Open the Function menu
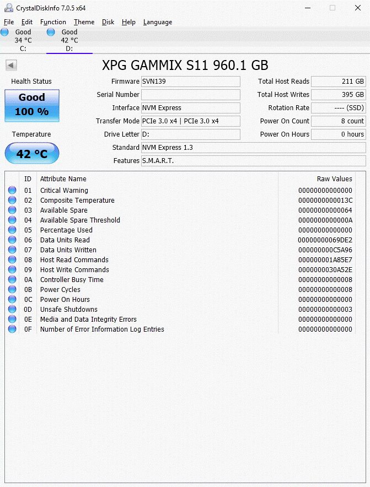370x487 pixels. point(53,22)
